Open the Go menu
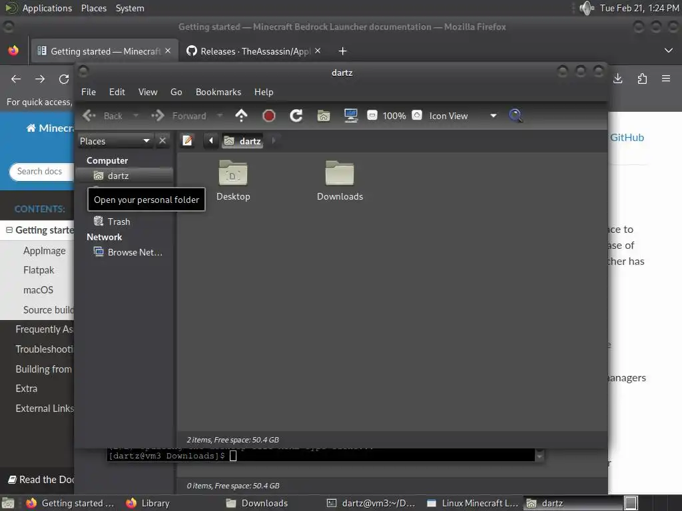682x511 pixels. coord(176,92)
